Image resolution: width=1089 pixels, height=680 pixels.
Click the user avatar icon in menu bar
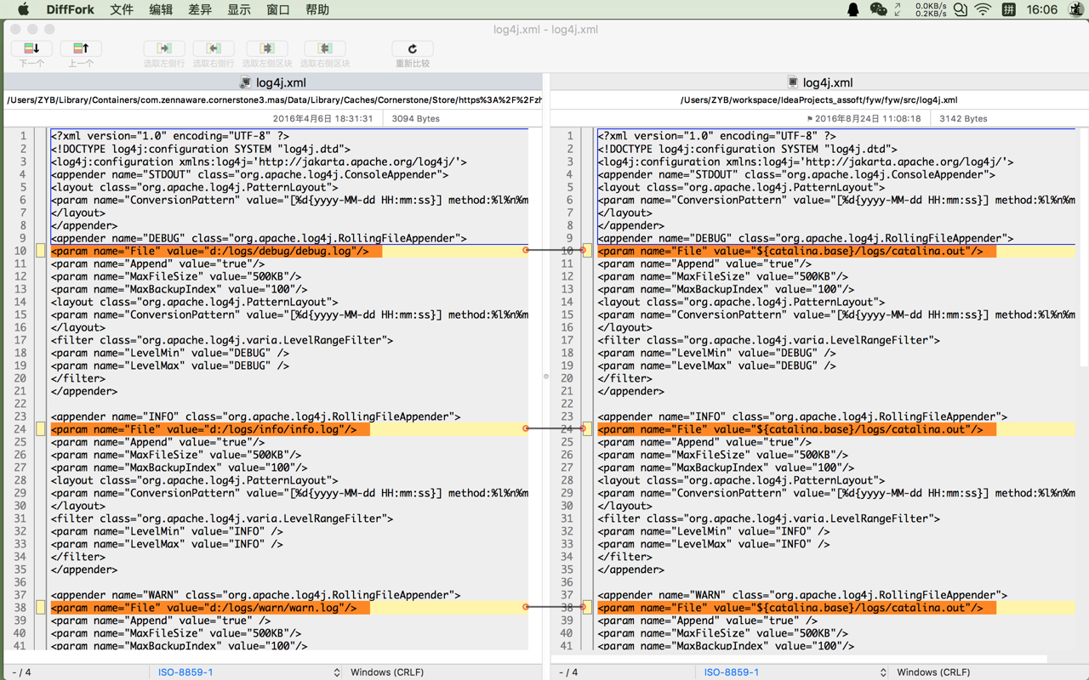(1076, 9)
